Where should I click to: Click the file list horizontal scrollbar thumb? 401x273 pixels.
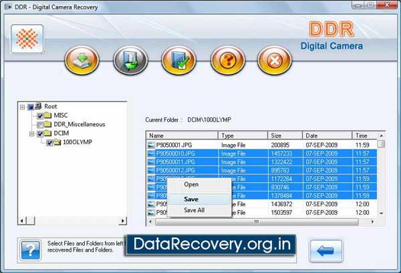tap(257, 222)
